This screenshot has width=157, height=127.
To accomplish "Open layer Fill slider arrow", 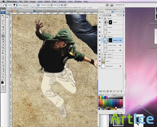I will pos(124,15).
